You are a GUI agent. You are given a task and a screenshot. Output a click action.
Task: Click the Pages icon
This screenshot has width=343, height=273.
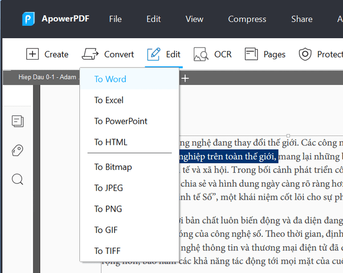coord(251,54)
